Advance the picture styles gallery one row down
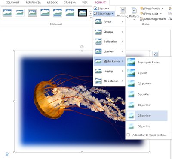Viewport: 172px width, 159px height. point(91,14)
